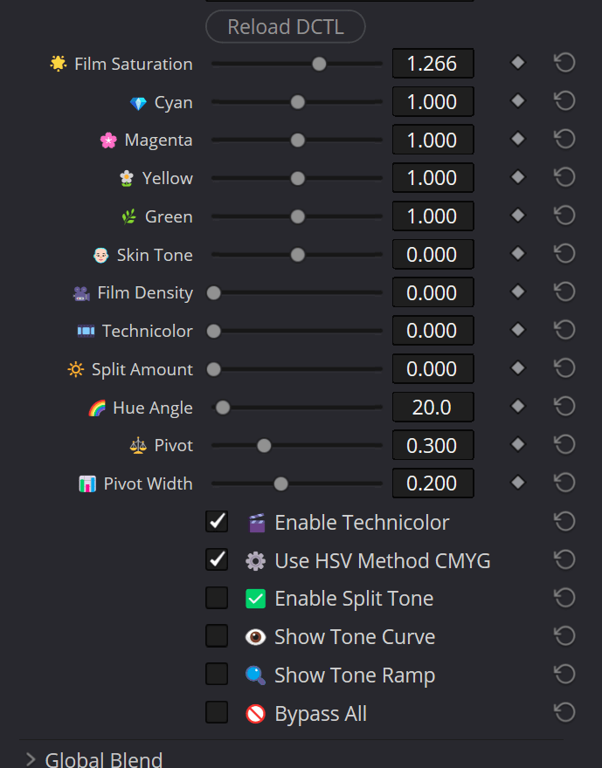This screenshot has width=602, height=768.
Task: Enable the Split Tone checkbox
Action: tap(217, 597)
